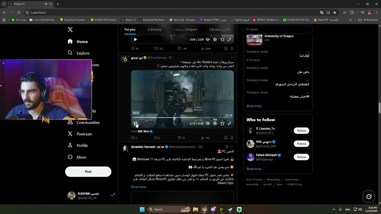Image resolution: width=381 pixels, height=214 pixels.
Task: Go to Home in sidebar
Action: pyautogui.click(x=78, y=42)
